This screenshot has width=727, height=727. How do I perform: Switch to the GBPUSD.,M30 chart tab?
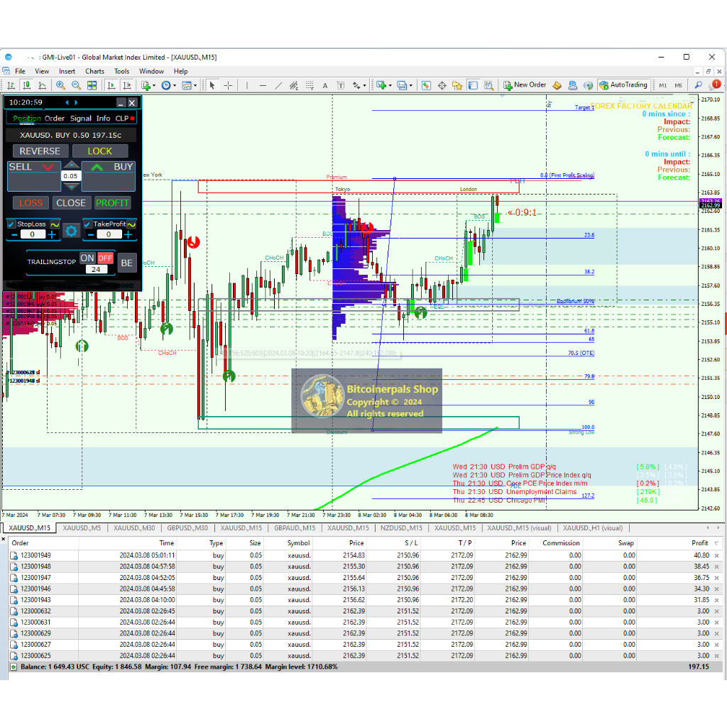pos(187,528)
